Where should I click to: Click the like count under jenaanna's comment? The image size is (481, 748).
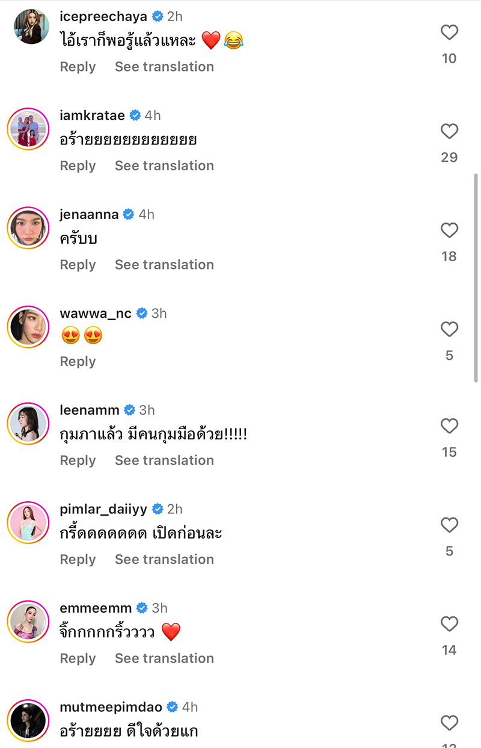click(x=449, y=256)
